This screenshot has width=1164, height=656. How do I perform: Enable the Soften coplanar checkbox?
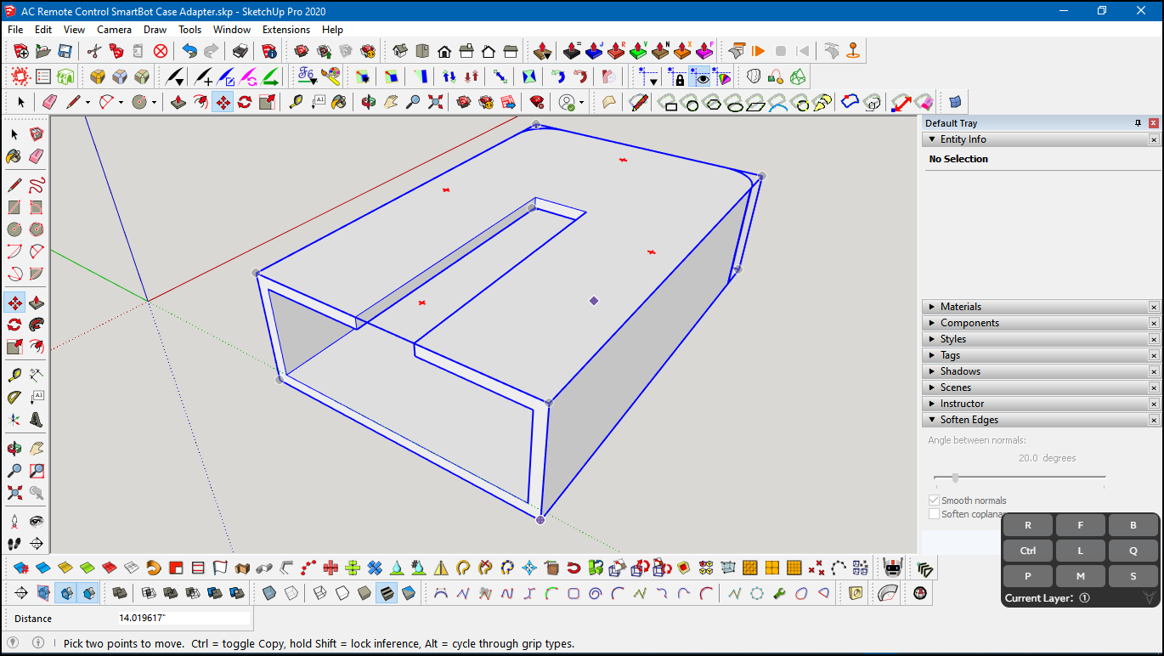point(934,514)
